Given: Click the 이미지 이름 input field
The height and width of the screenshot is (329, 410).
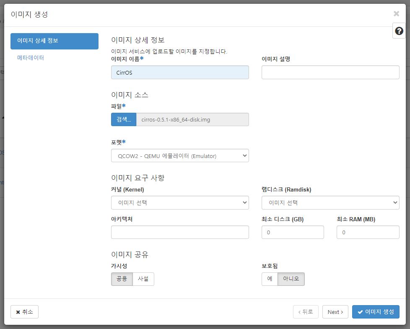Looking at the screenshot, I should point(180,73).
